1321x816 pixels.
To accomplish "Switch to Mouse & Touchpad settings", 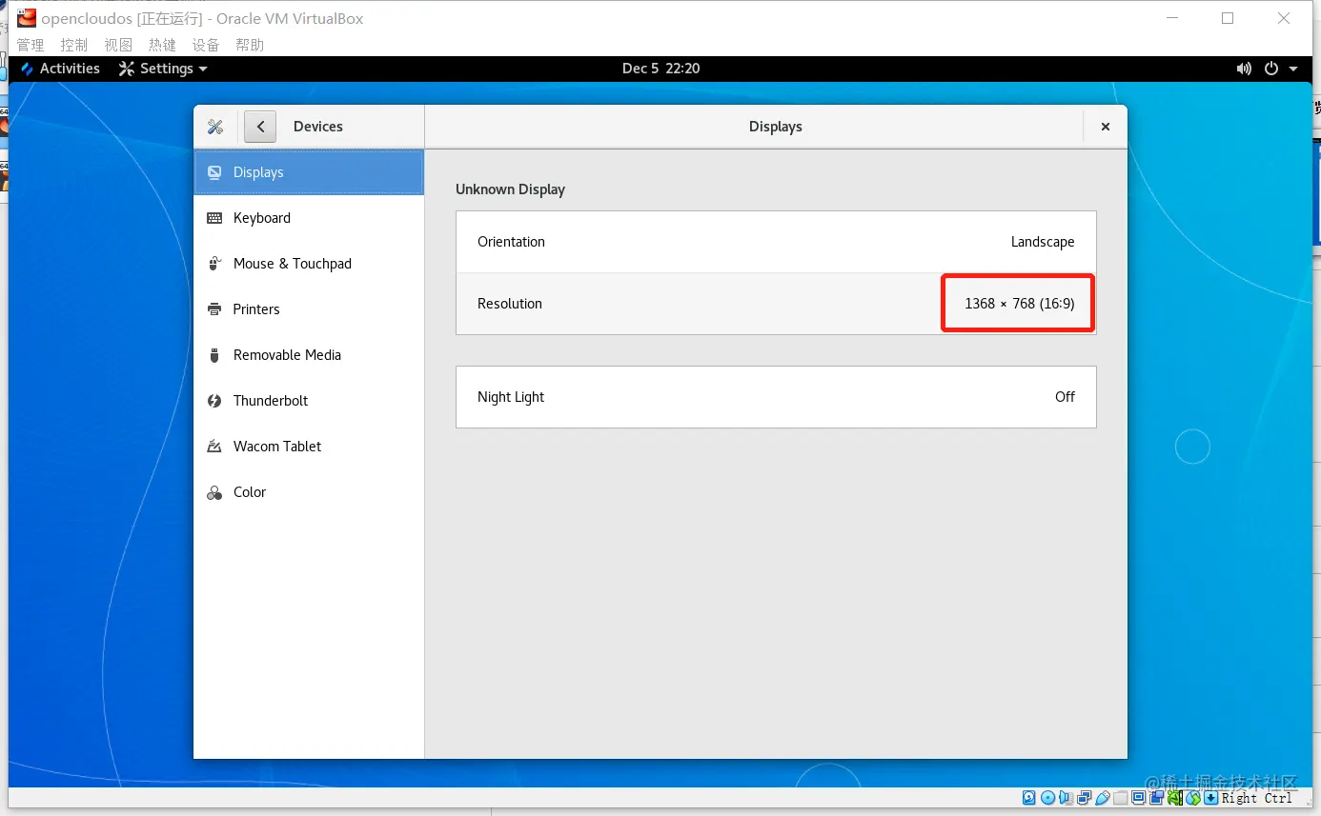I will click(x=309, y=264).
